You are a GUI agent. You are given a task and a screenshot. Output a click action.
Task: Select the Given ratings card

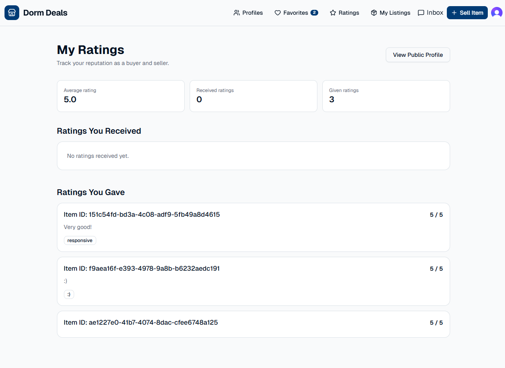pyautogui.click(x=386, y=96)
